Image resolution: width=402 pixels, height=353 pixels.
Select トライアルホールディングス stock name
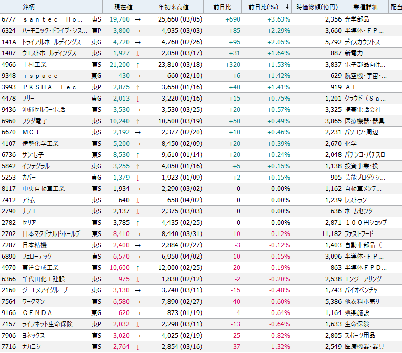[x=51, y=42]
